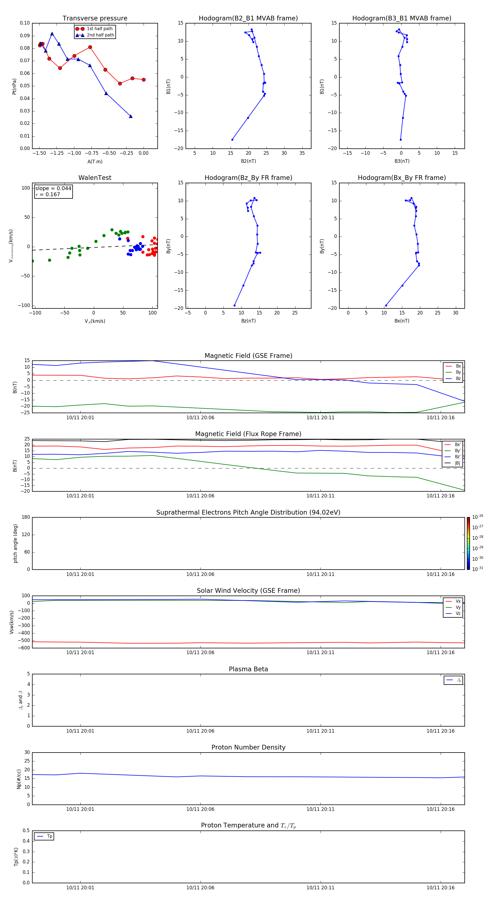Click "Bx'" in flux rope legend
The height and width of the screenshot is (912, 497).
tap(458, 445)
